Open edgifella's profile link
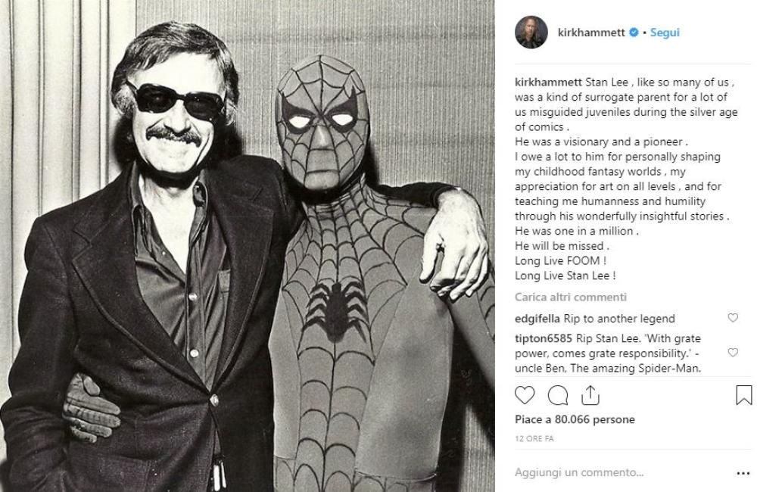The height and width of the screenshot is (492, 757). tap(537, 319)
